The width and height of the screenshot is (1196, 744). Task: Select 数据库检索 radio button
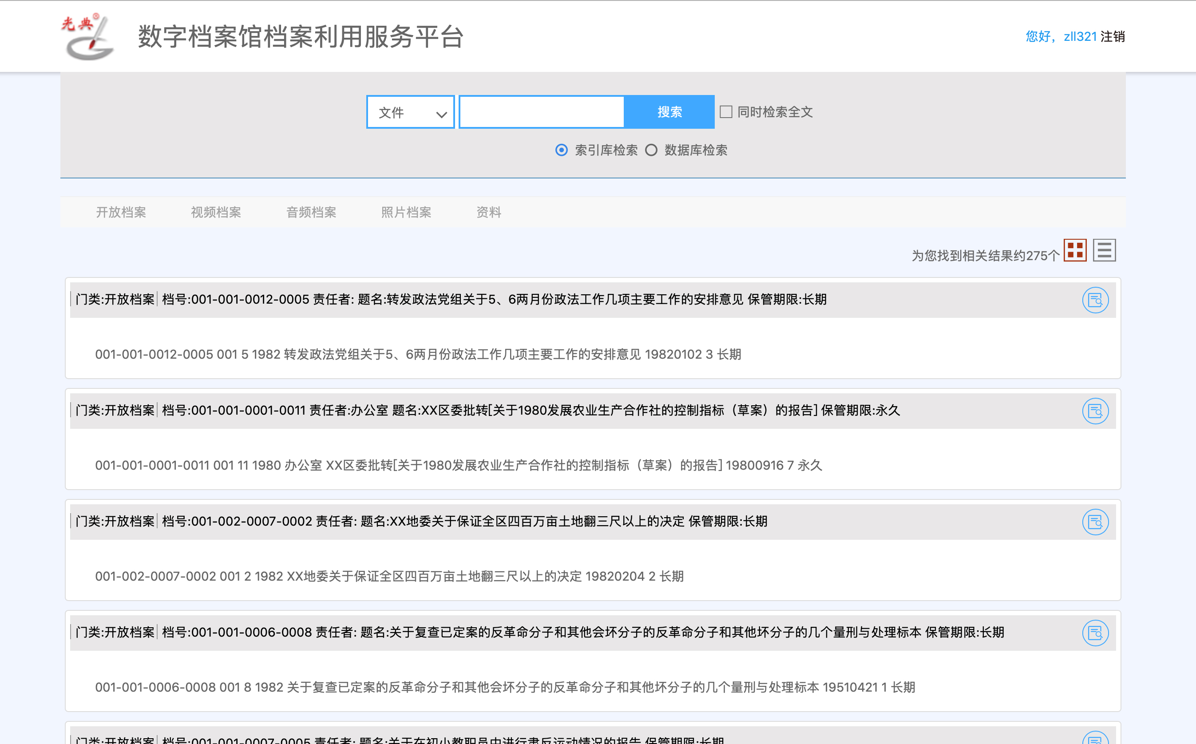pyautogui.click(x=651, y=150)
